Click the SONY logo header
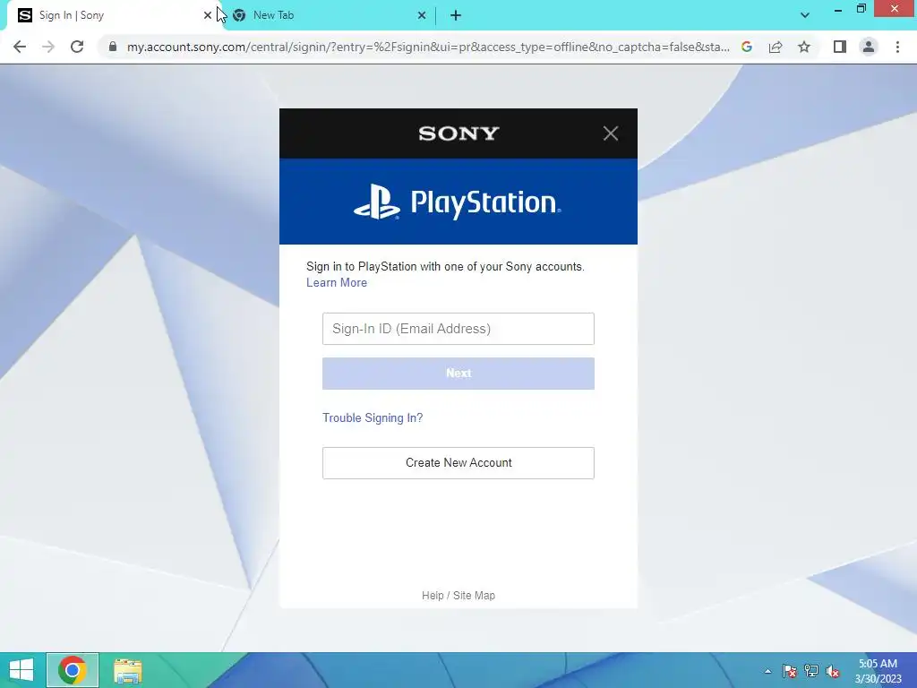 [458, 133]
